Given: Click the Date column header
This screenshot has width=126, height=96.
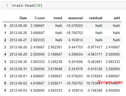Looking at the screenshot, I should click(23, 18).
